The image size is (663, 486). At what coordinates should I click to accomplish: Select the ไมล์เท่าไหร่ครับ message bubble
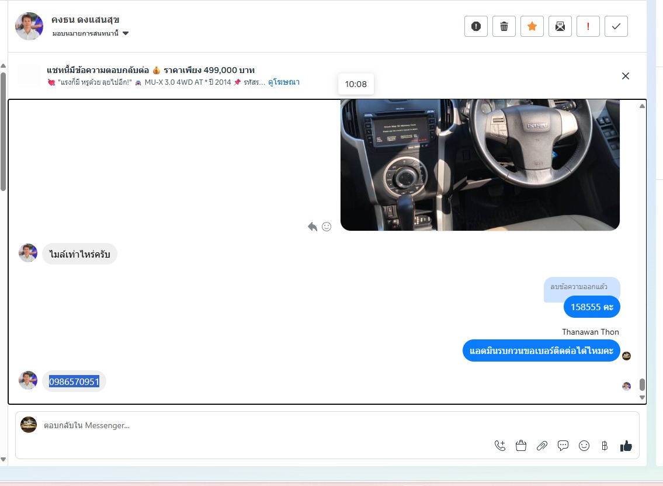tap(79, 254)
